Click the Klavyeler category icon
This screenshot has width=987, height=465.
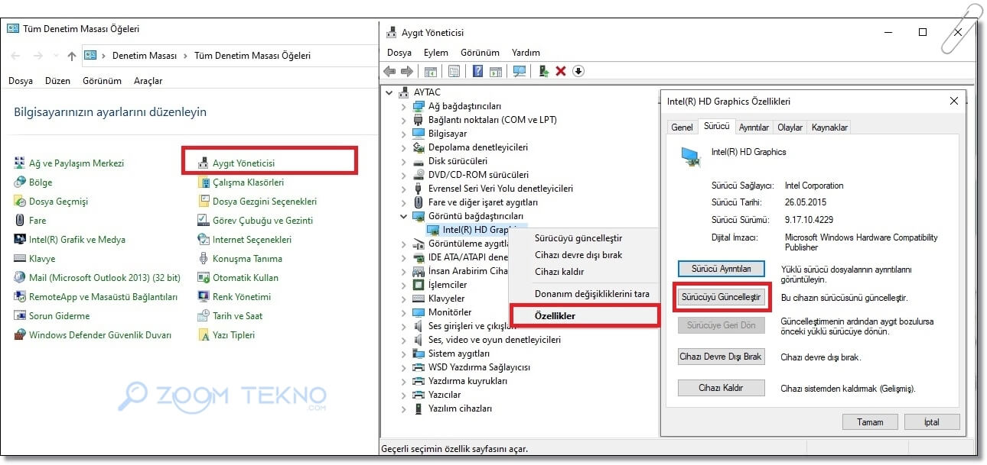419,299
